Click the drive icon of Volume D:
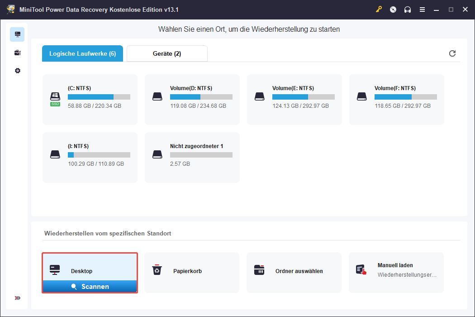 click(157, 97)
